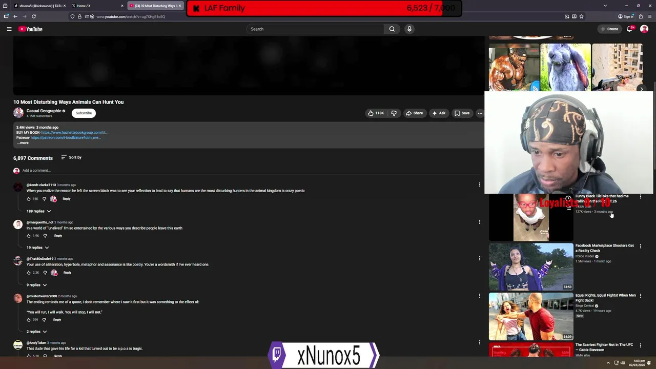Open comments Sort by menu
The height and width of the screenshot is (369, 656).
pyautogui.click(x=71, y=157)
